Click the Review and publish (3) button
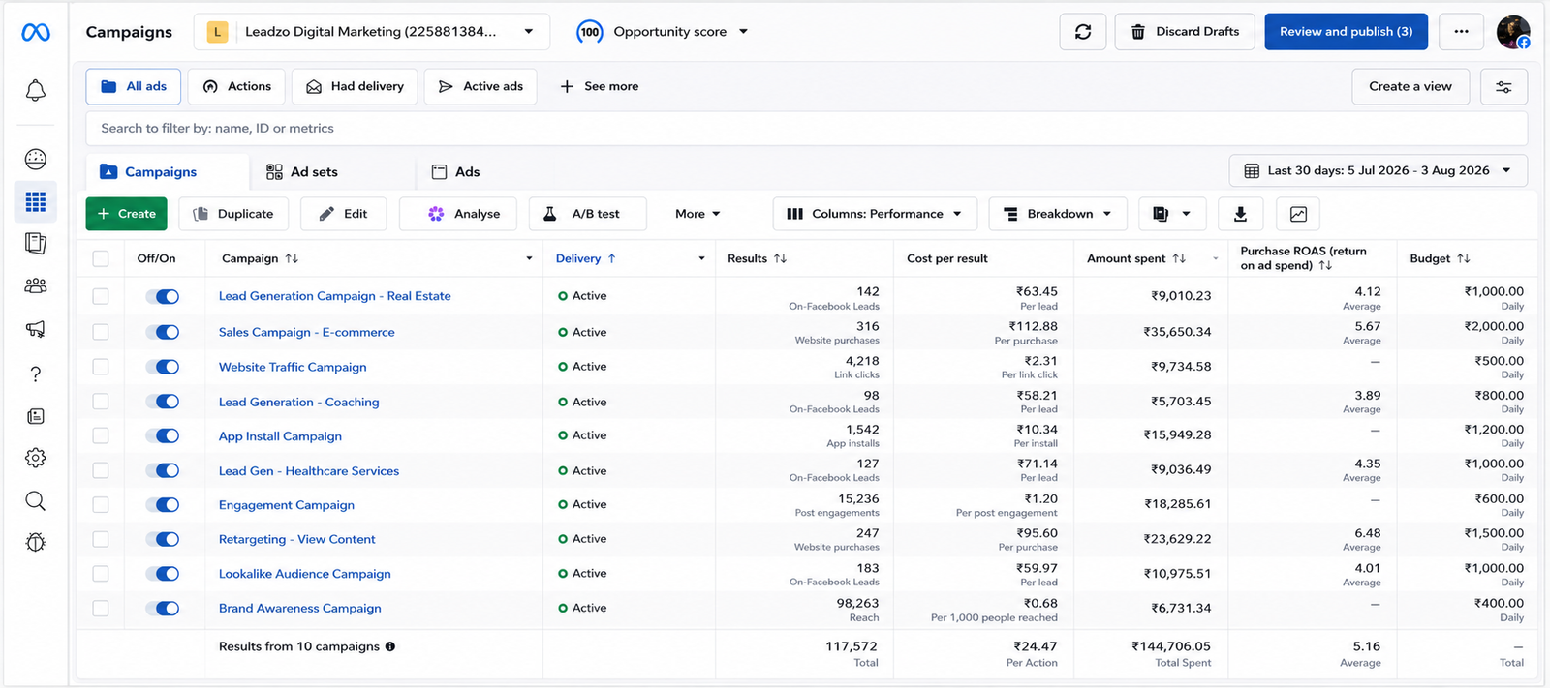Image resolution: width=1550 pixels, height=688 pixels. click(x=1346, y=32)
